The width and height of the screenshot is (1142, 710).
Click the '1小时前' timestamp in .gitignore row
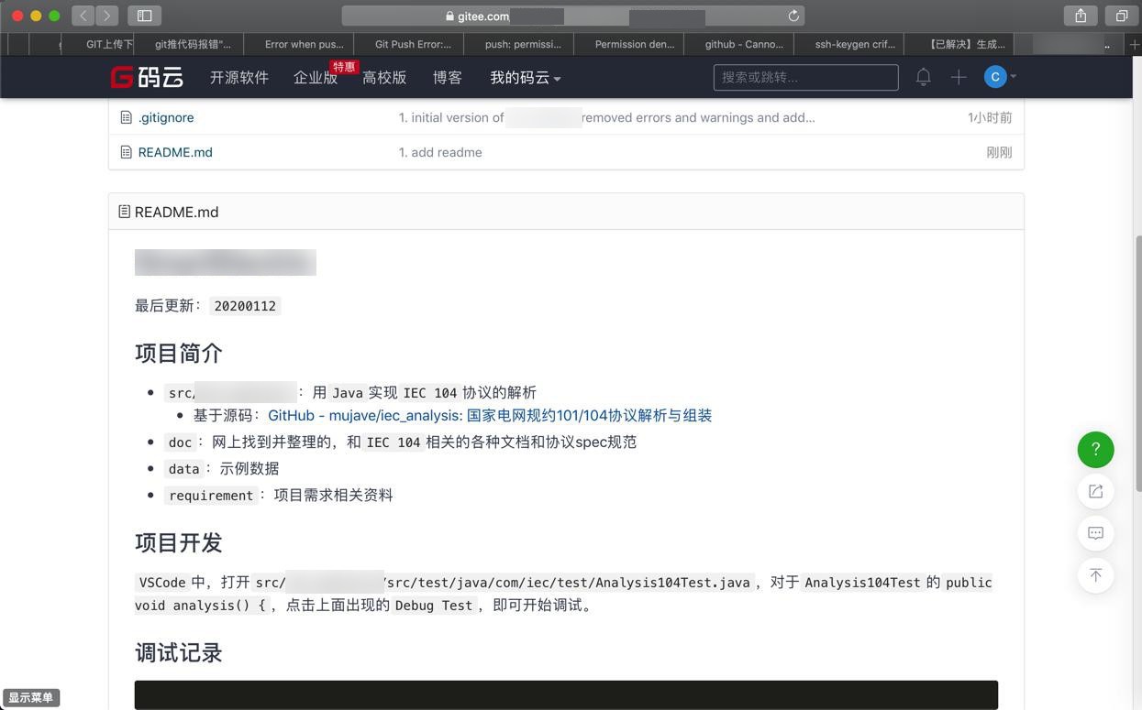[x=990, y=117]
